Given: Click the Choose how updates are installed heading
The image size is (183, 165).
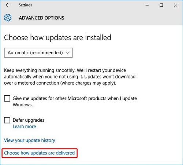Looking at the screenshot, I should [57, 37].
